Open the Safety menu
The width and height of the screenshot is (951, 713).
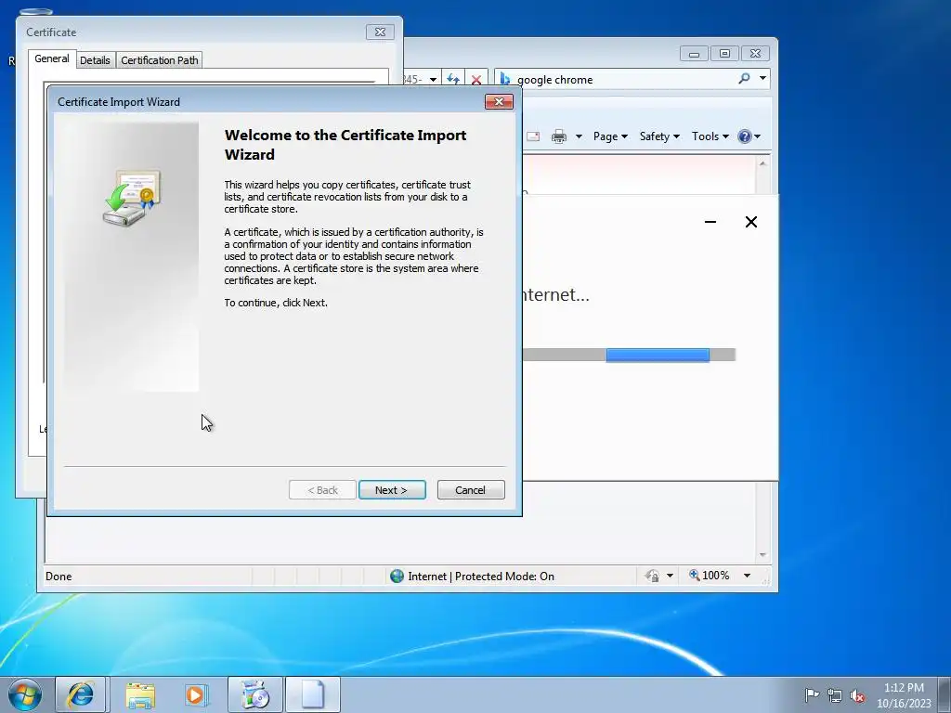(x=659, y=136)
